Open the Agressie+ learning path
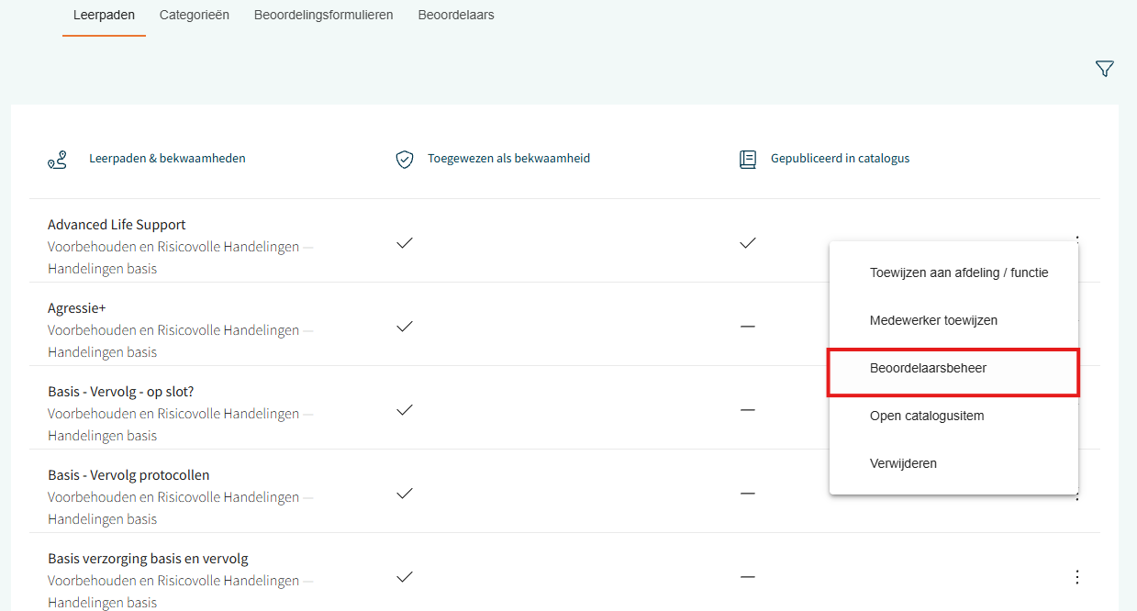This screenshot has height=611, width=1137. (x=76, y=308)
